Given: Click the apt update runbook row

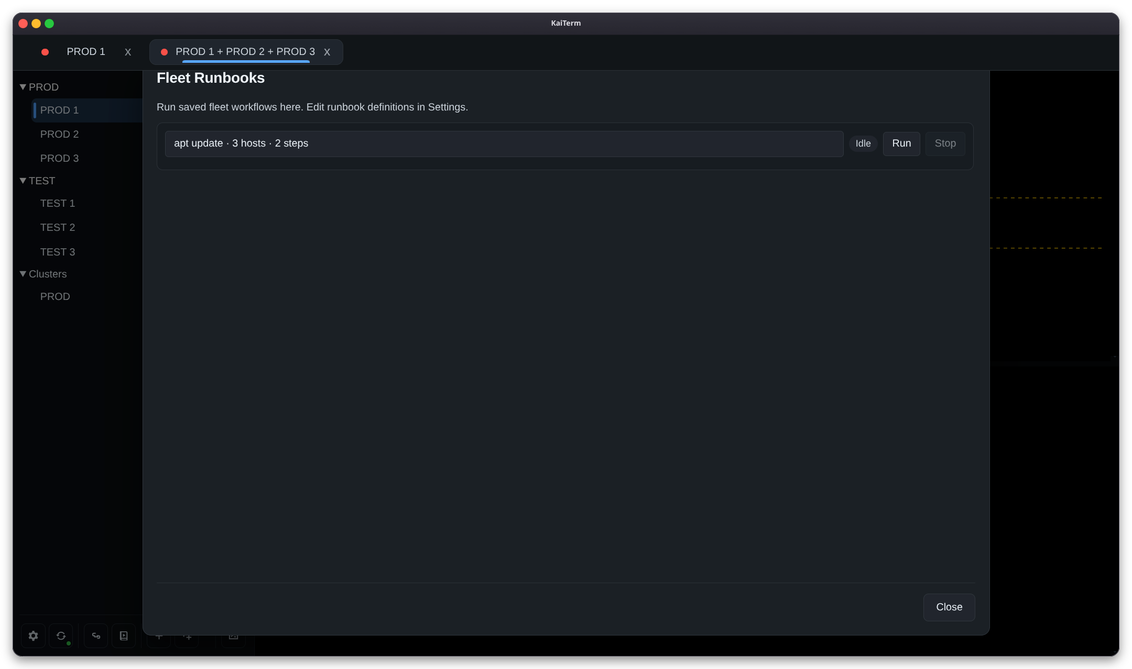Looking at the screenshot, I should tap(504, 143).
